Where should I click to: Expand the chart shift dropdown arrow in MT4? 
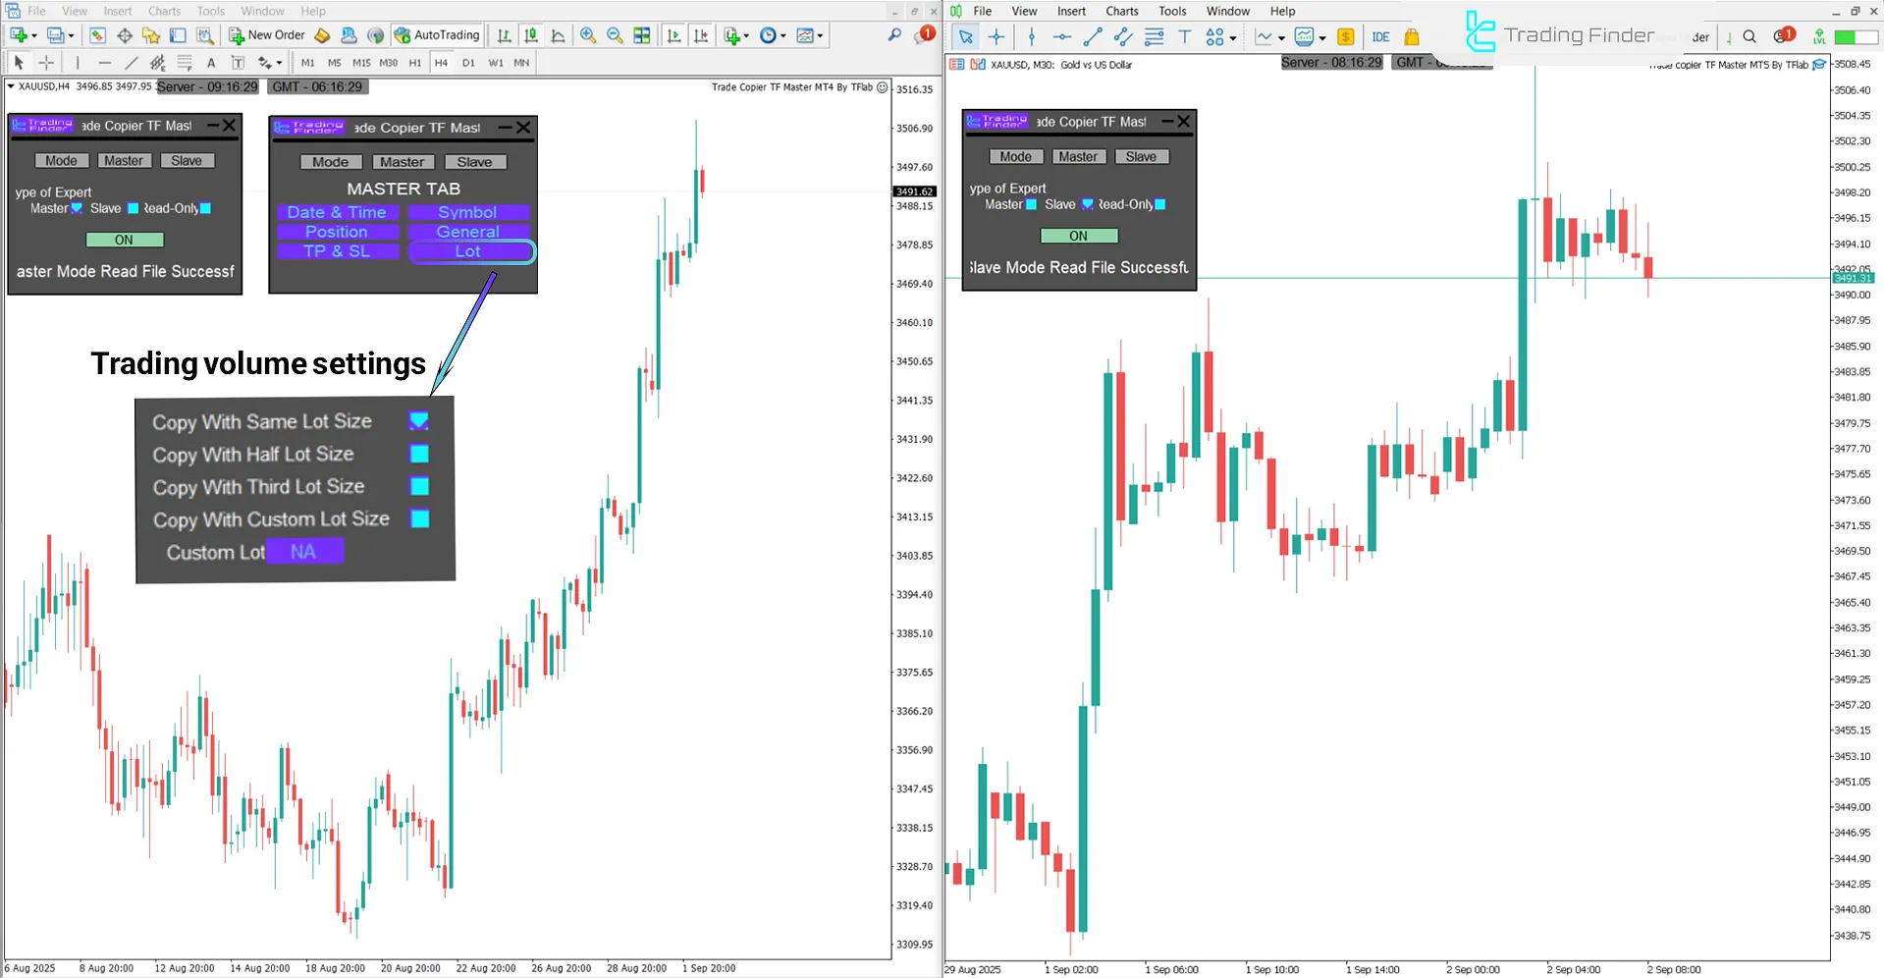coord(746,35)
